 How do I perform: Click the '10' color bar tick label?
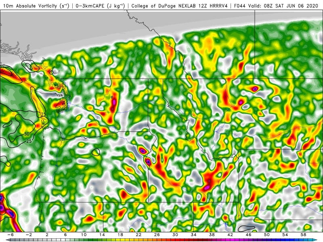coord(84,235)
